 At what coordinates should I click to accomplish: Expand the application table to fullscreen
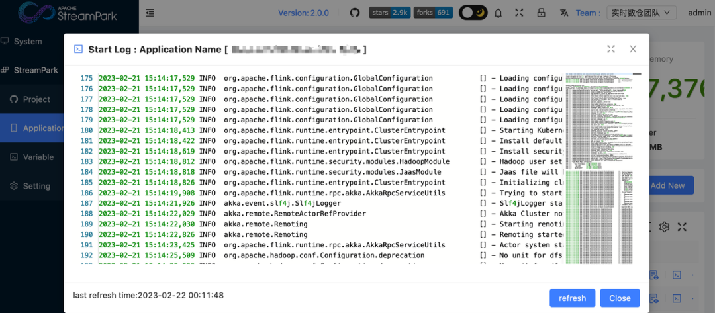click(x=682, y=227)
